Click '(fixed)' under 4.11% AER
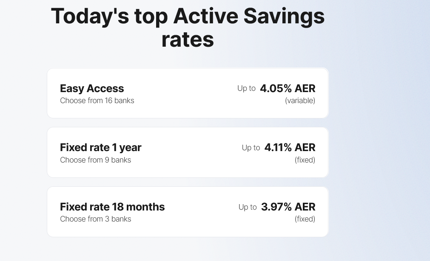 (x=305, y=160)
